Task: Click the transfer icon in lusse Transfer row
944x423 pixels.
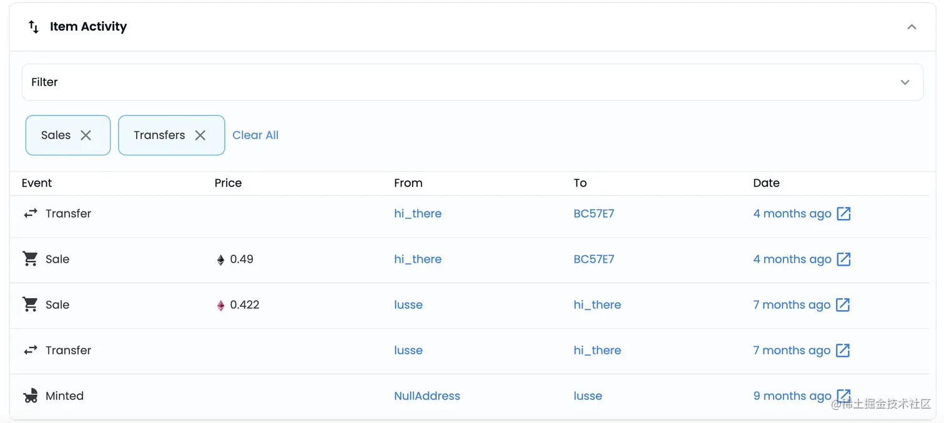Action: (x=31, y=350)
